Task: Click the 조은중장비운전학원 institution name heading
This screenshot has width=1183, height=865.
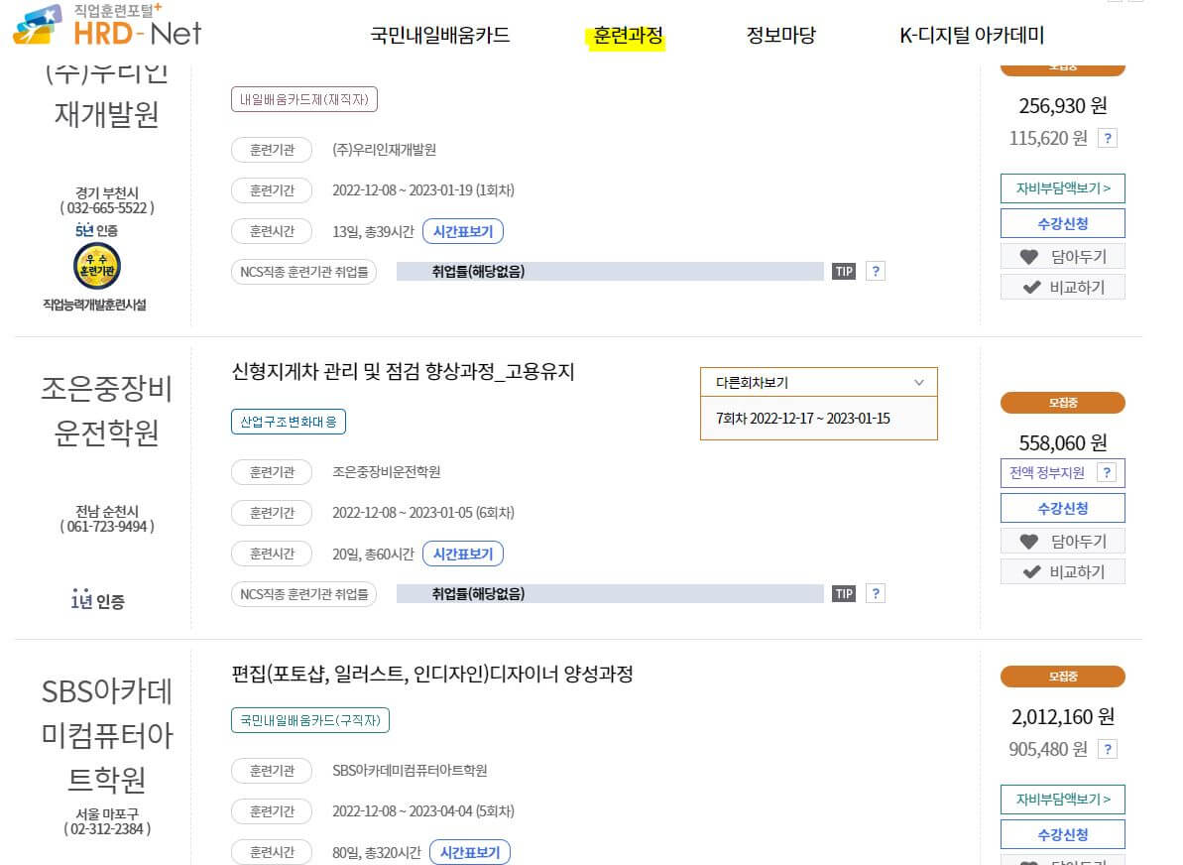Action: (x=106, y=411)
